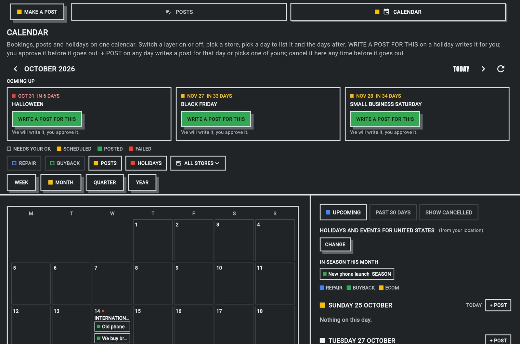This screenshot has height=344, width=520.
Task: Switch to Quarter view
Action: coord(105,182)
